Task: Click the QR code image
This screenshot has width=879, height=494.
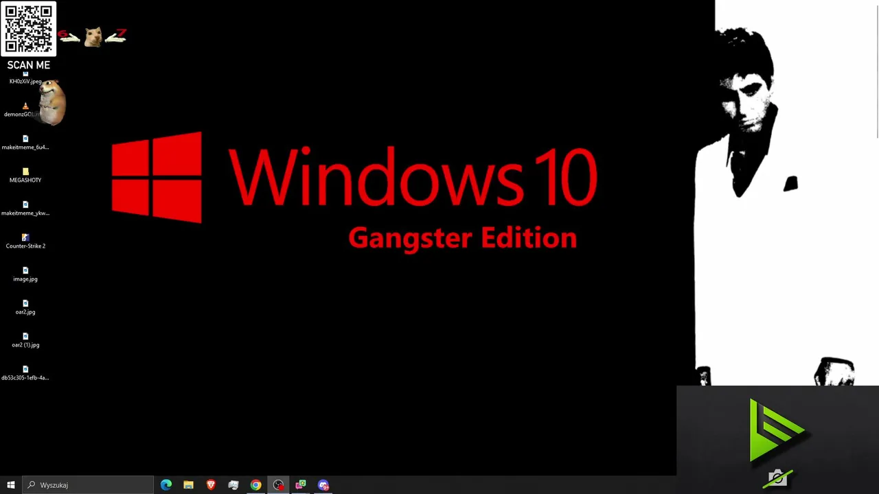Action: click(28, 29)
